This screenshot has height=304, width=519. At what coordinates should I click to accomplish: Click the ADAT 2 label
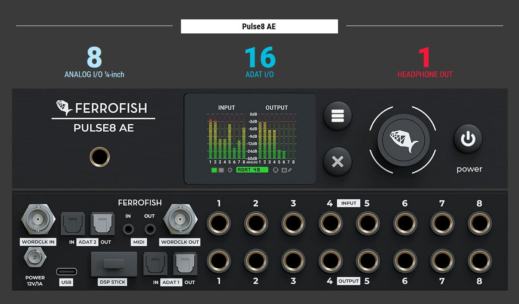coord(88,242)
